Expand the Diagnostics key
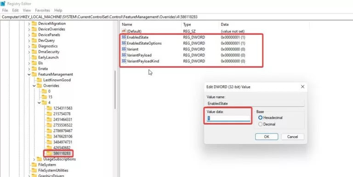The height and width of the screenshot is (177, 353). point(29,46)
